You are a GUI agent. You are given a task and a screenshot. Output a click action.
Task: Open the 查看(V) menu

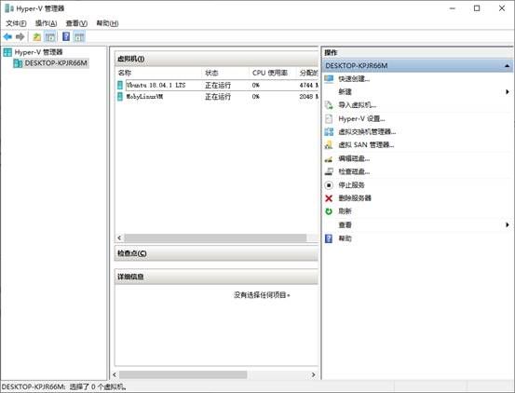(x=76, y=23)
